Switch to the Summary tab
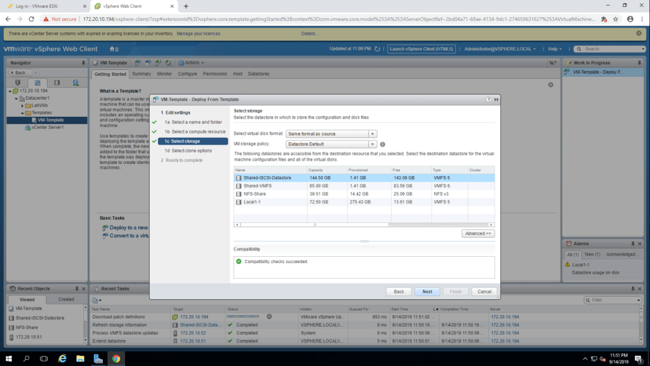Screen dimensions: 650x366 tap(141, 74)
